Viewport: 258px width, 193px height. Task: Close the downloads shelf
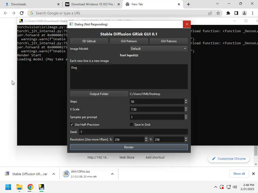[253, 174]
